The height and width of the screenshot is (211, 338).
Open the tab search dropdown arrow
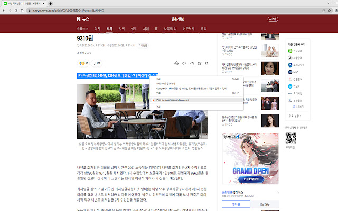pos(329,3)
